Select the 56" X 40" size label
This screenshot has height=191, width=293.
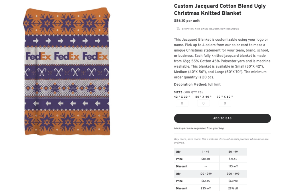pyautogui.click(x=203, y=97)
